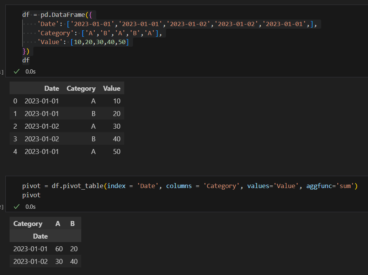This screenshot has height=275, width=368.
Task: Place cursor on 'pd.DataFrame' in first cell
Action: pyautogui.click(x=62, y=15)
